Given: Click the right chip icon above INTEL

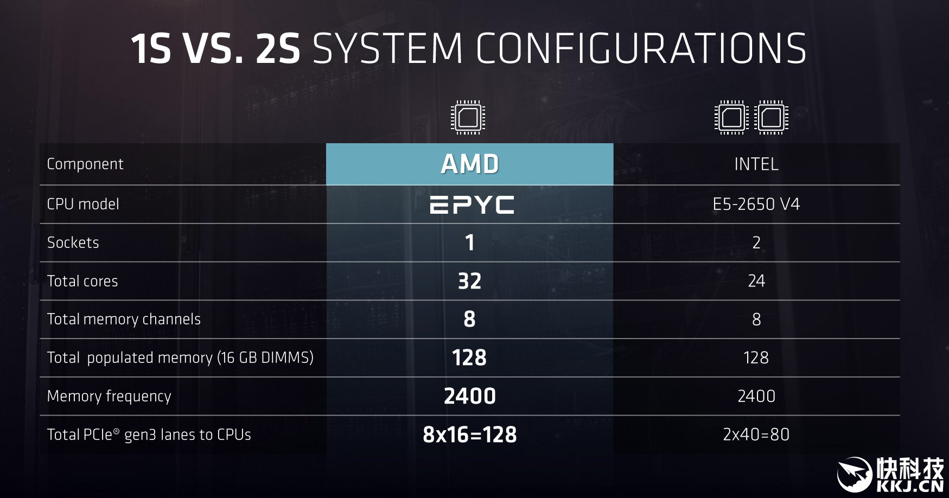Looking at the screenshot, I should (x=771, y=117).
